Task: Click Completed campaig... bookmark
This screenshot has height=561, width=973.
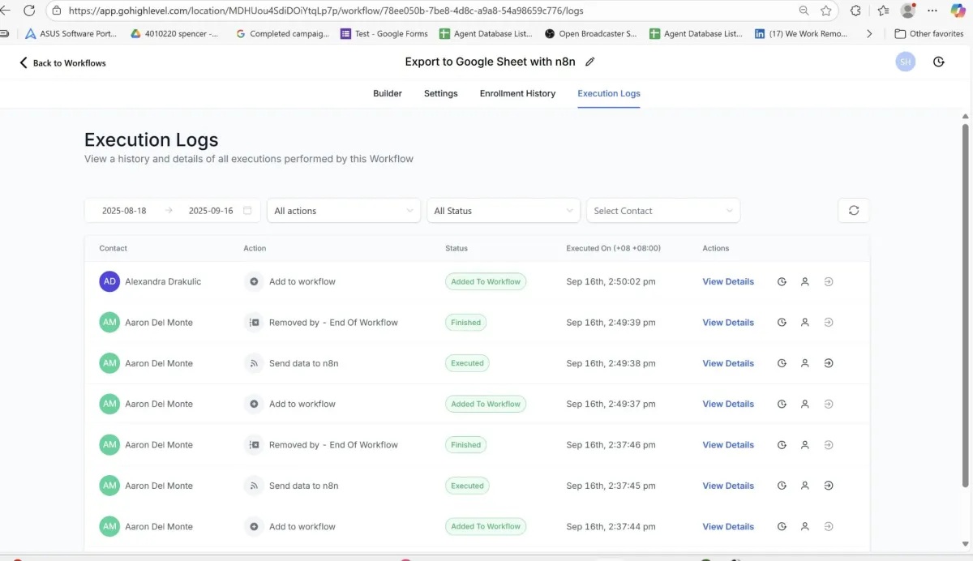Action: point(282,34)
